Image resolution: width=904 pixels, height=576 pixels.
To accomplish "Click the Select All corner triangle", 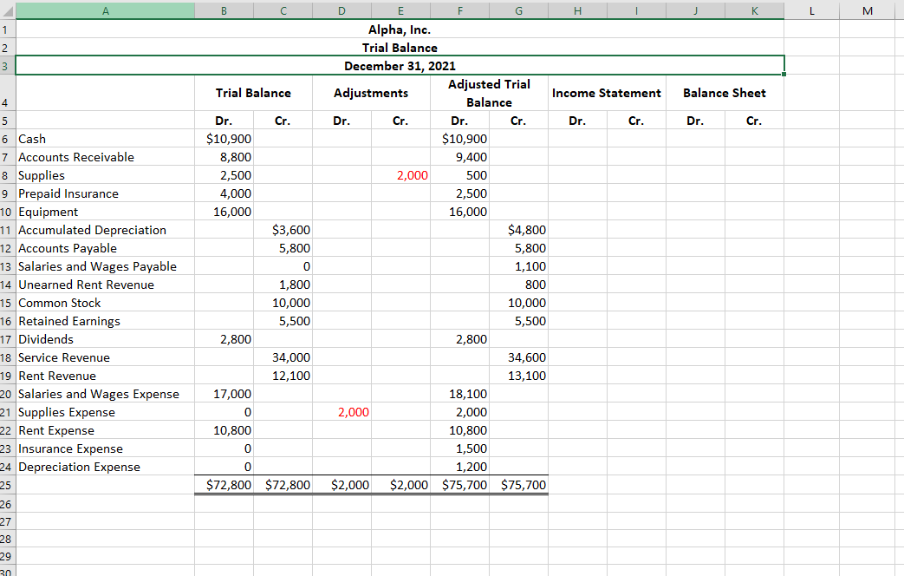I will pos(8,10).
